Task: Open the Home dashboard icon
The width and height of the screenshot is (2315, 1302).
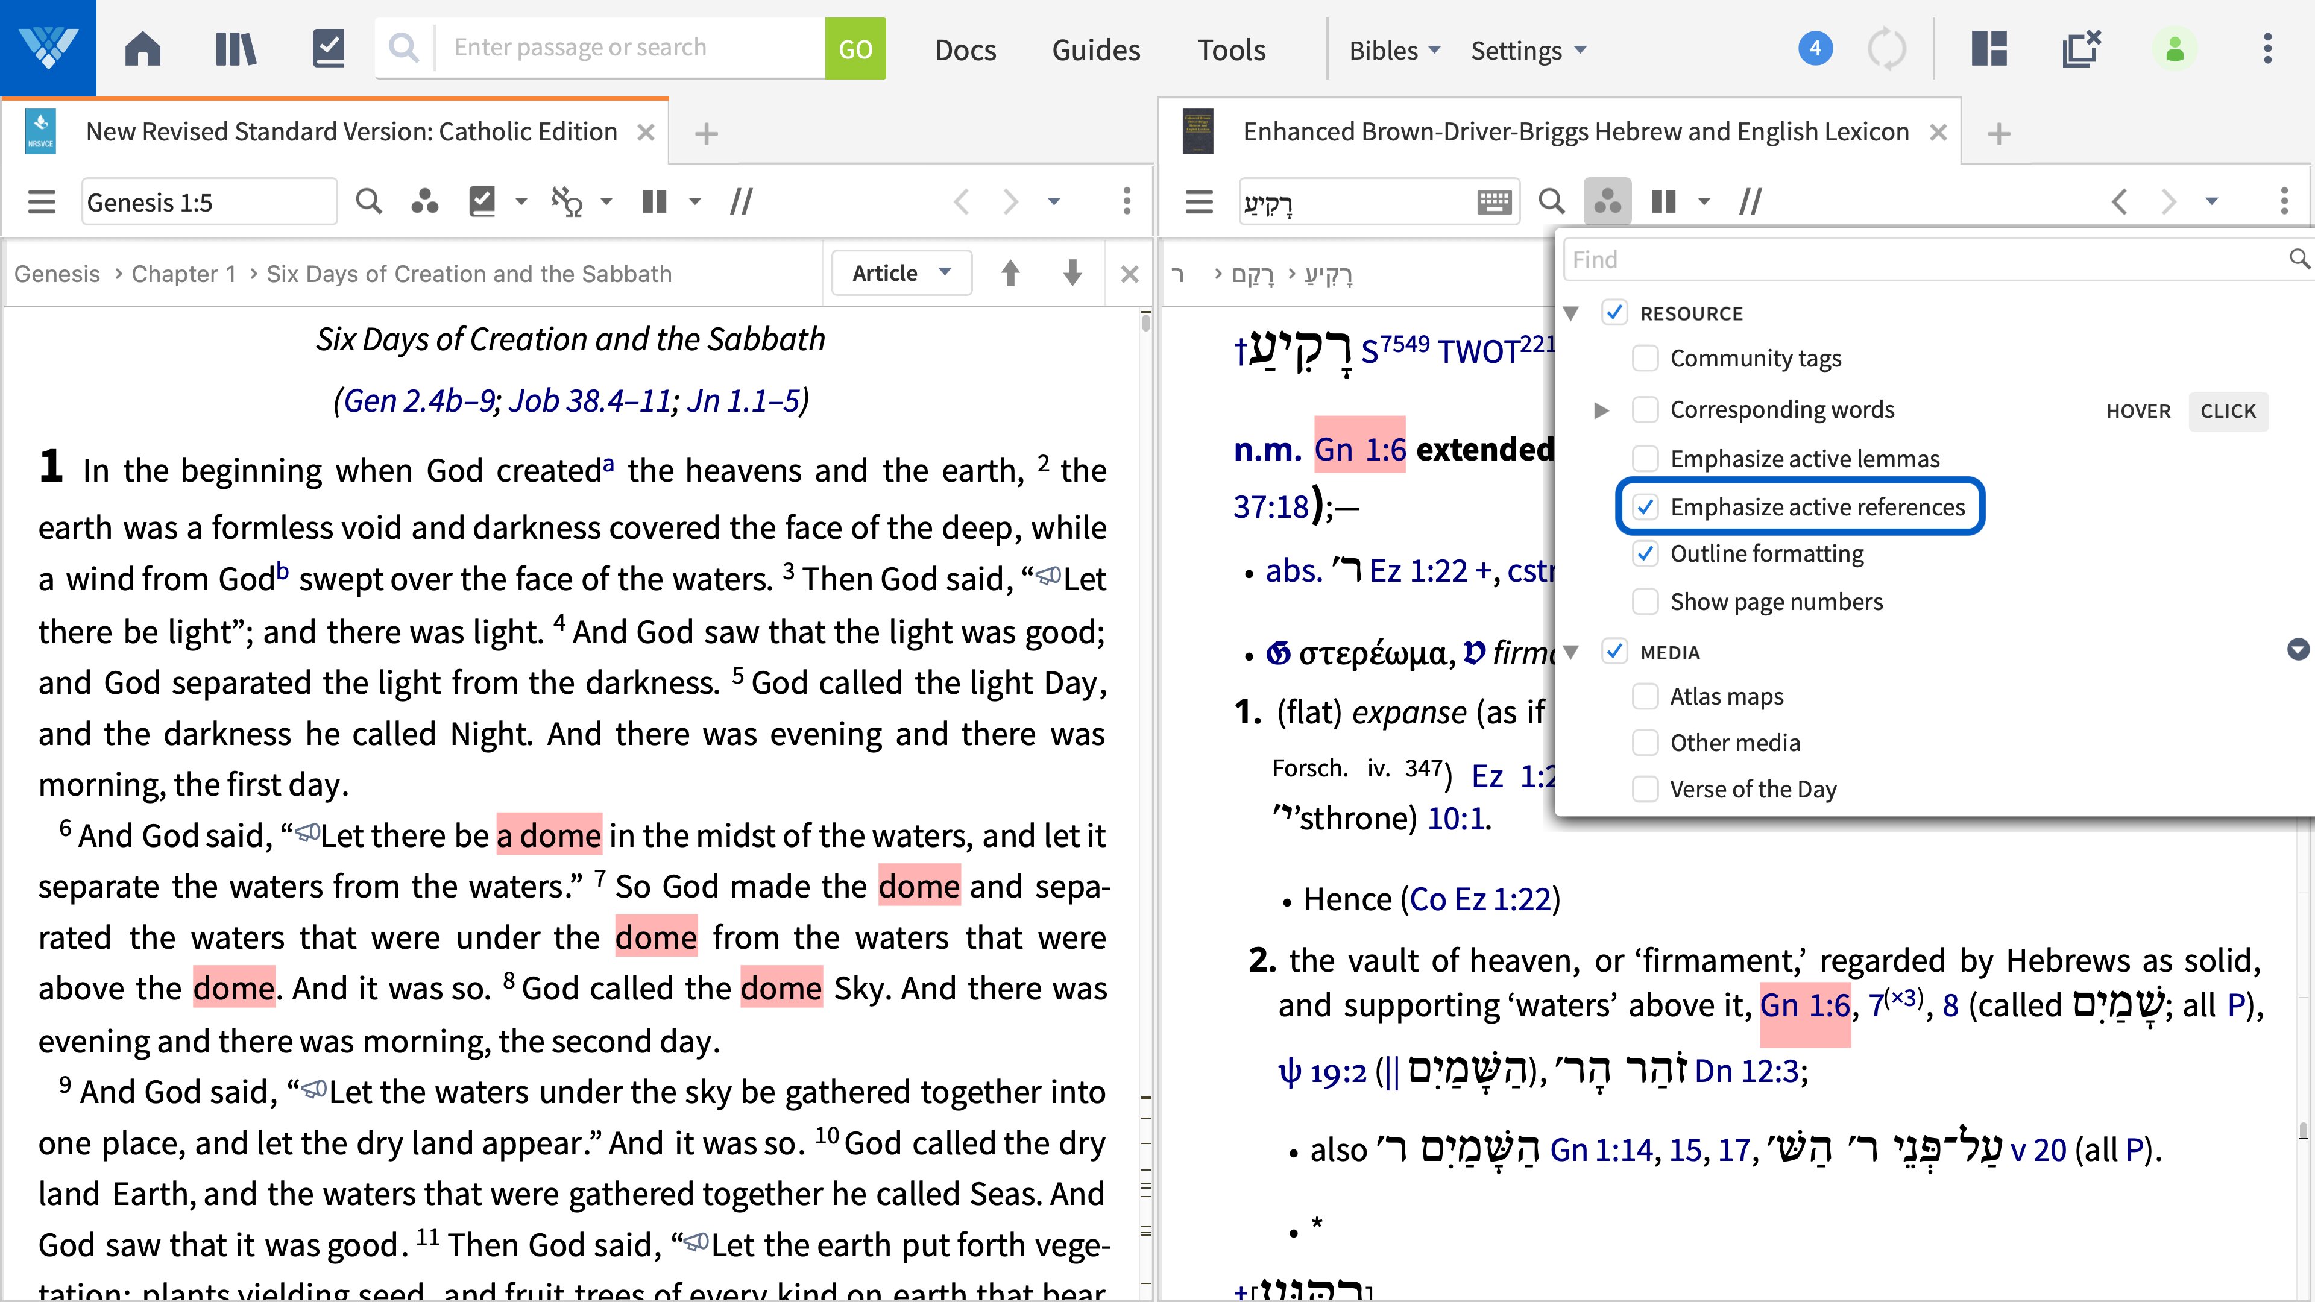Action: (x=143, y=48)
